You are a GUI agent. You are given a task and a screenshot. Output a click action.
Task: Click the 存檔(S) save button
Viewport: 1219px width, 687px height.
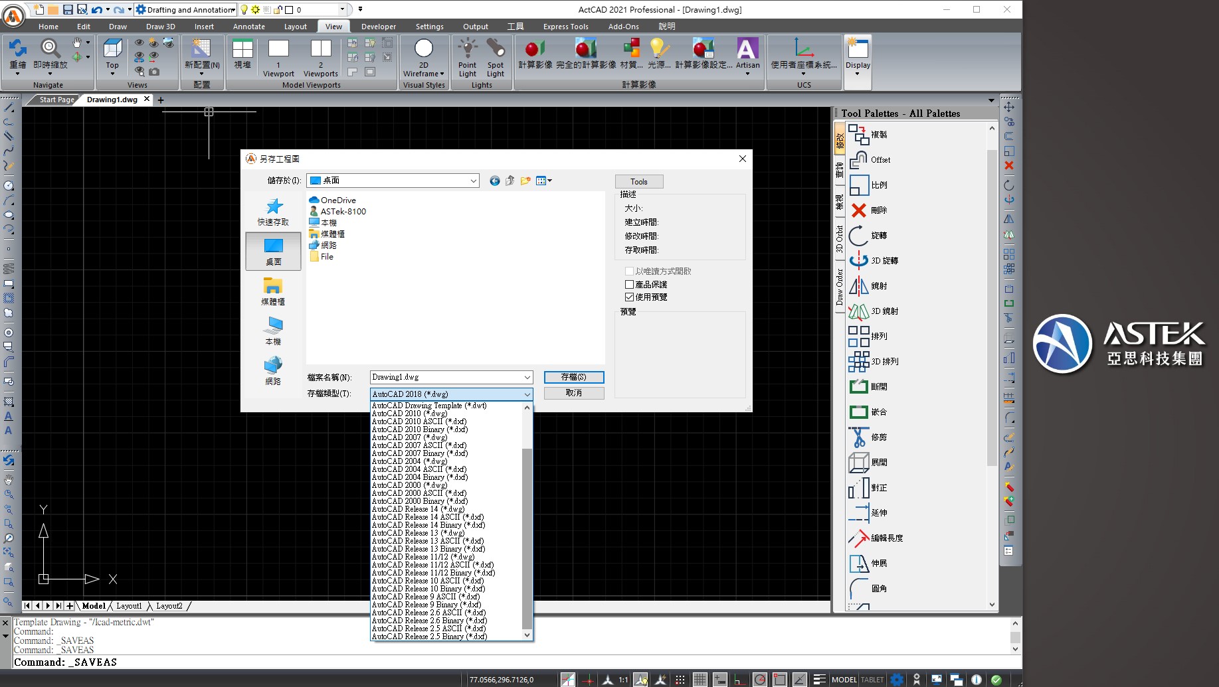(x=573, y=377)
